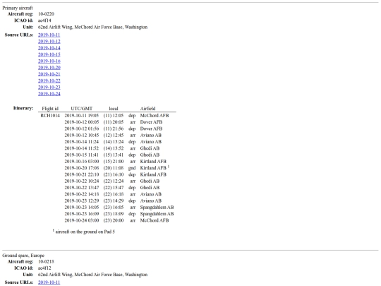Click the UTC time 2019-10-14 11:52

(82, 148)
